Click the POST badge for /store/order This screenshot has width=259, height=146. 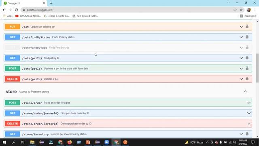pos(13,103)
